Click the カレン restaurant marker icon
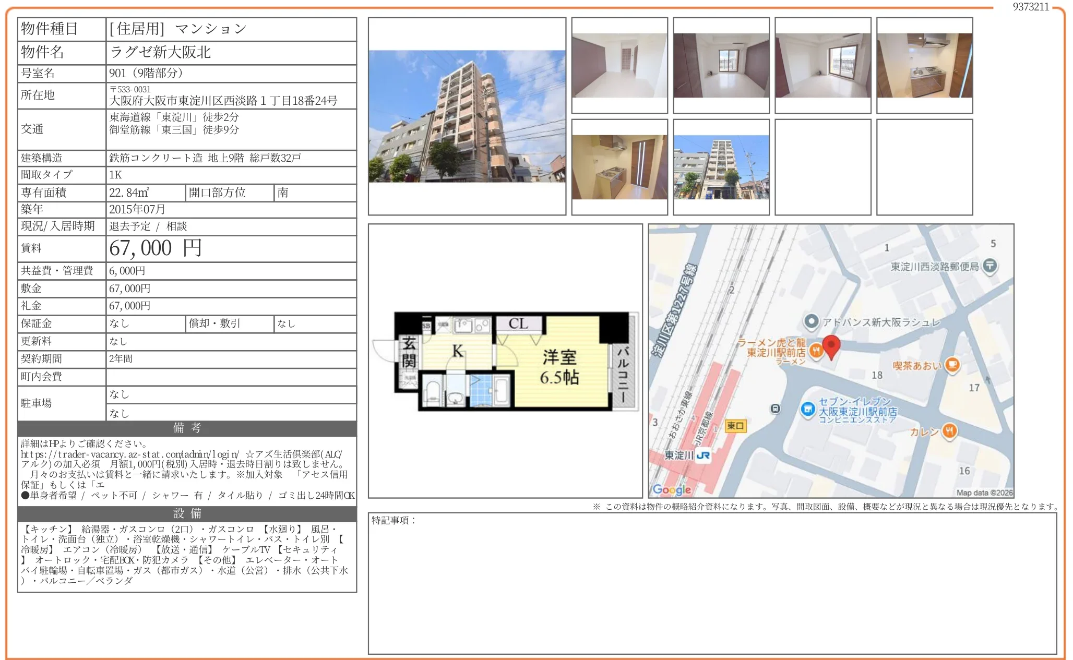 [949, 431]
